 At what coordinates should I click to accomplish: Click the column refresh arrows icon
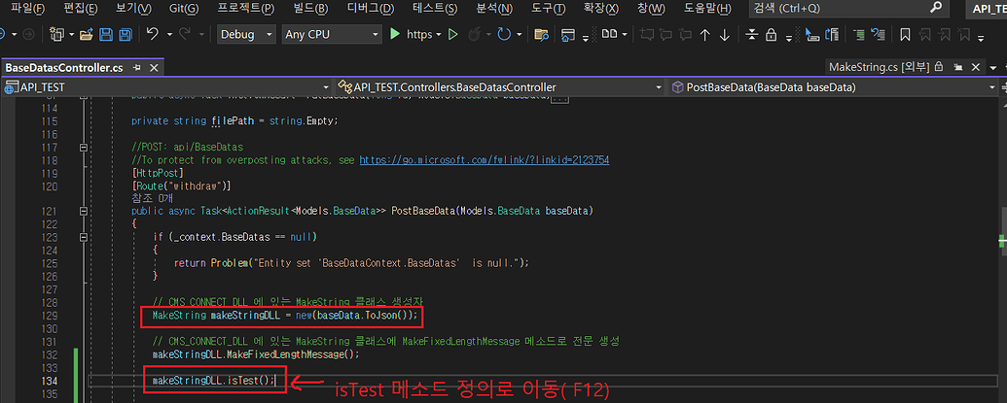tap(832, 35)
